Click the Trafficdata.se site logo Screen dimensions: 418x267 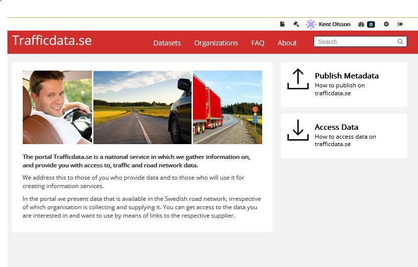(x=52, y=40)
